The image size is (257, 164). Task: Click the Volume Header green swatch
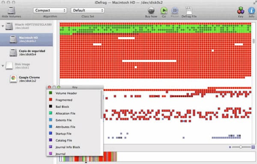(x=51, y=93)
